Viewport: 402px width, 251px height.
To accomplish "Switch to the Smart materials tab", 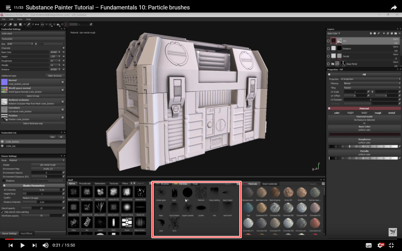I will click(269, 184).
